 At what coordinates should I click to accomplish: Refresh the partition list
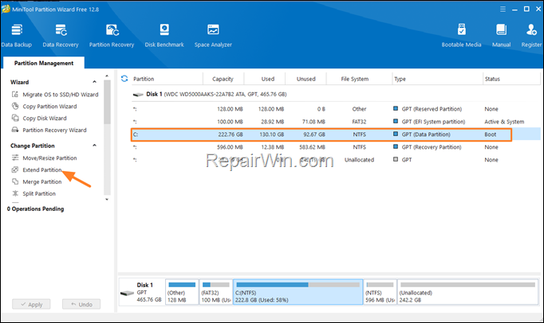point(124,79)
